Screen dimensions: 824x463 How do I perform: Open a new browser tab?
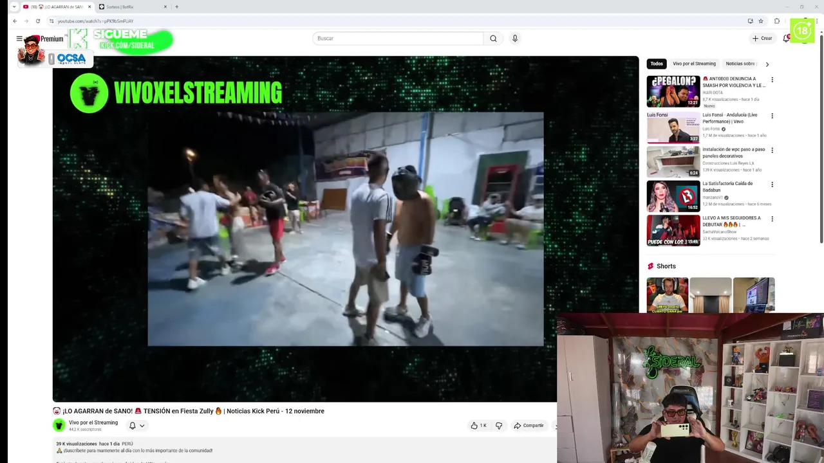point(177,6)
